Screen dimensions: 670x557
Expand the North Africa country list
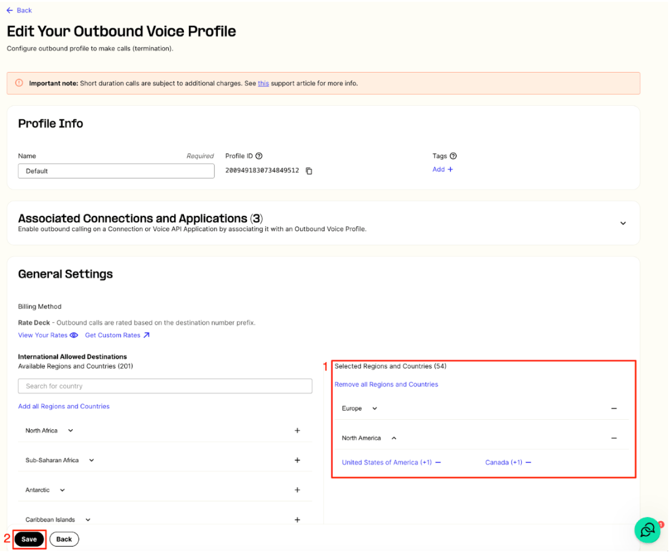(x=70, y=431)
